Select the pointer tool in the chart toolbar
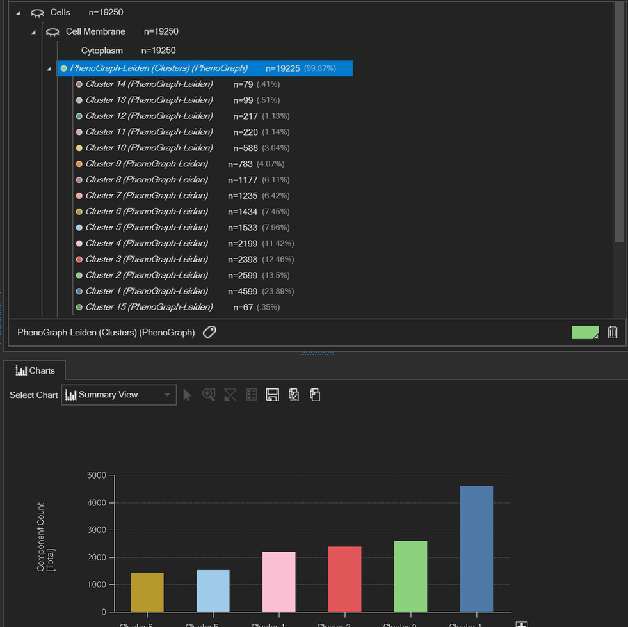Image resolution: width=628 pixels, height=627 pixels. [x=187, y=395]
